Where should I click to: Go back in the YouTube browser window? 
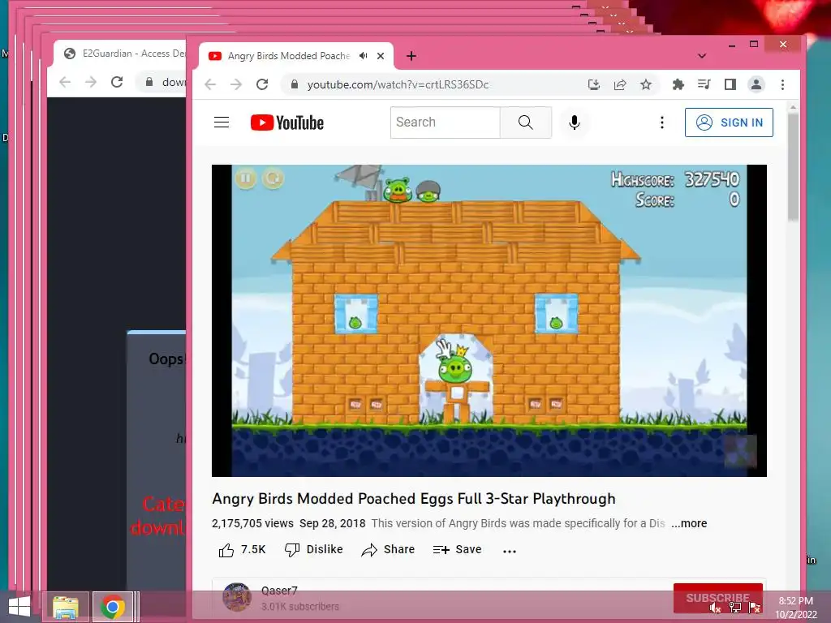(x=210, y=84)
